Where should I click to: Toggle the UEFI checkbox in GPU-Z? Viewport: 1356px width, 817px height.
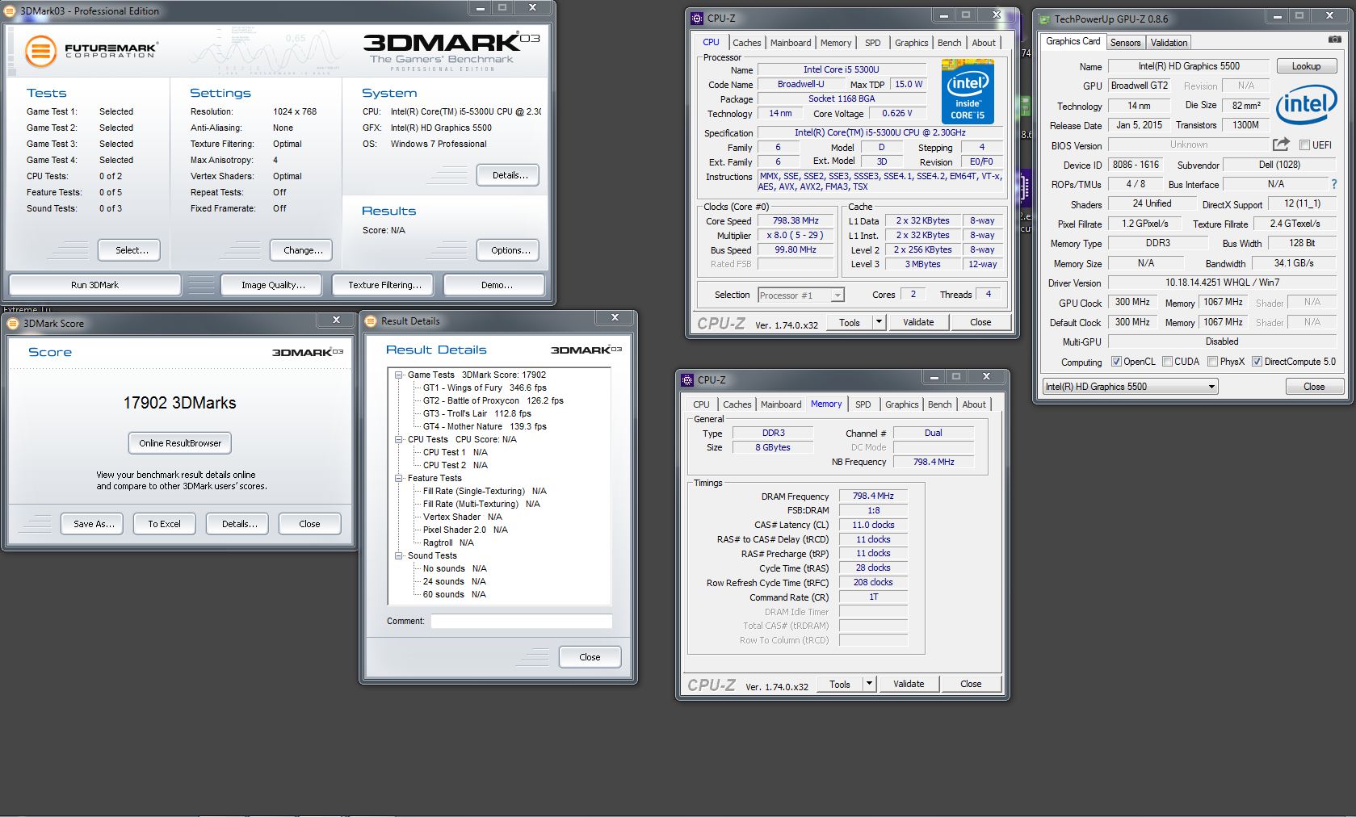pos(1304,145)
